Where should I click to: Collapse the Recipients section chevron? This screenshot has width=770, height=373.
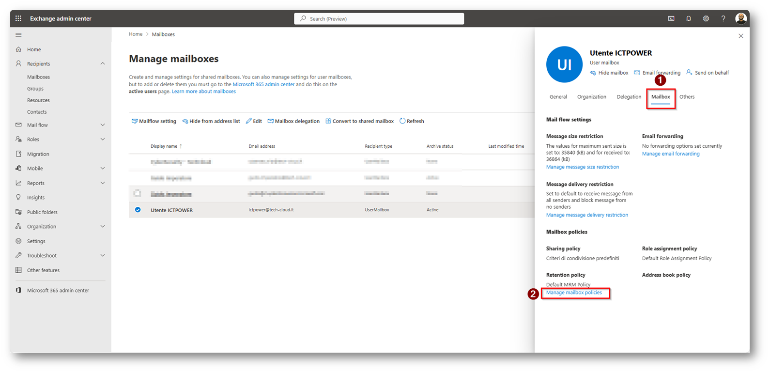[x=103, y=63]
